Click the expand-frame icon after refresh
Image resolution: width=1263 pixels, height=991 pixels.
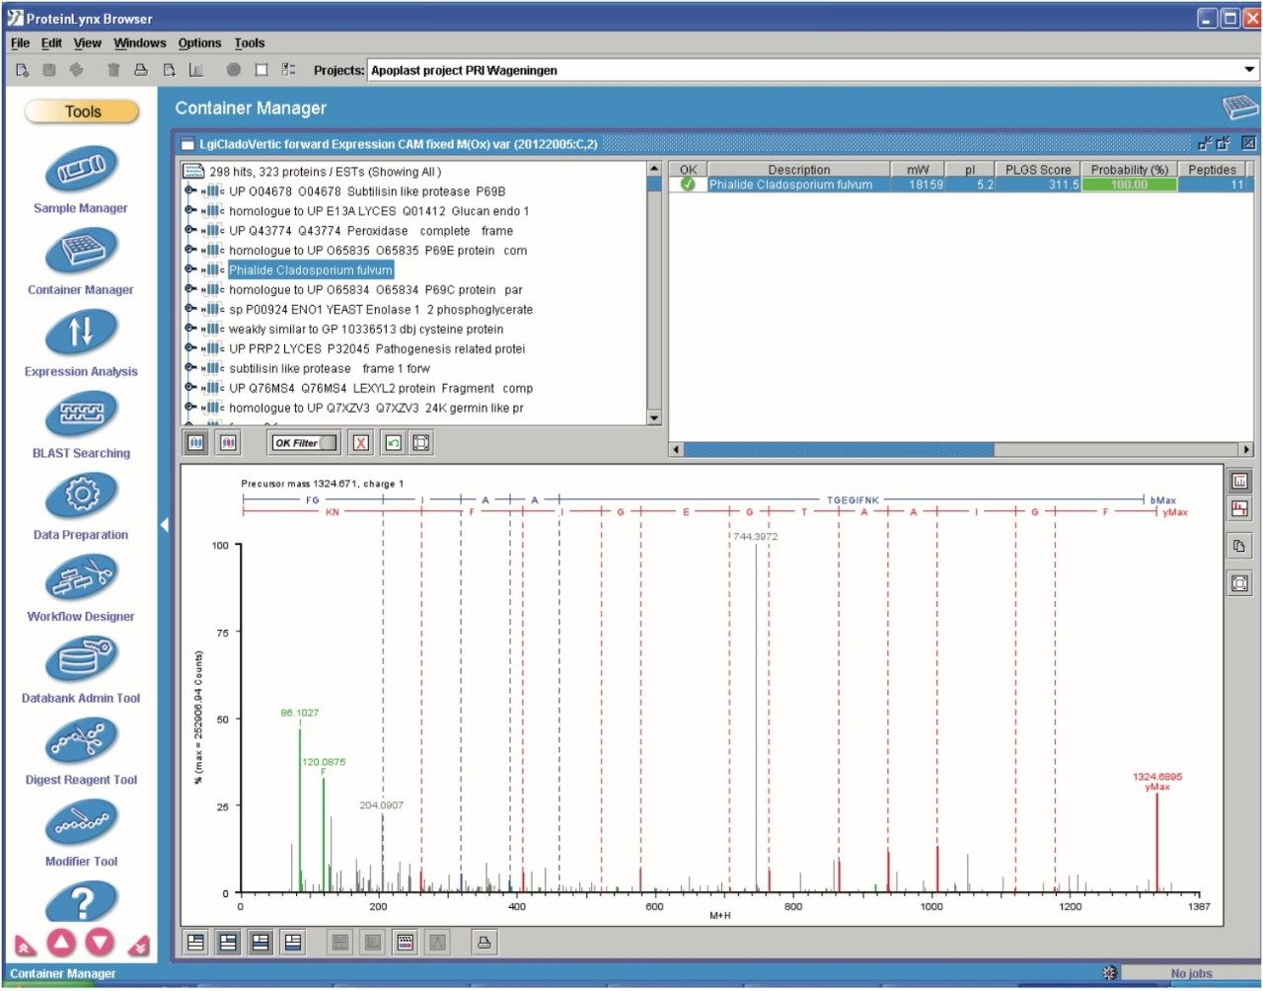click(x=421, y=443)
